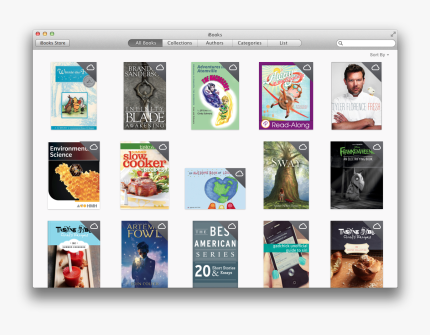The image size is (430, 335).
Task: Download Sway using its cloud icon
Action: click(302, 147)
